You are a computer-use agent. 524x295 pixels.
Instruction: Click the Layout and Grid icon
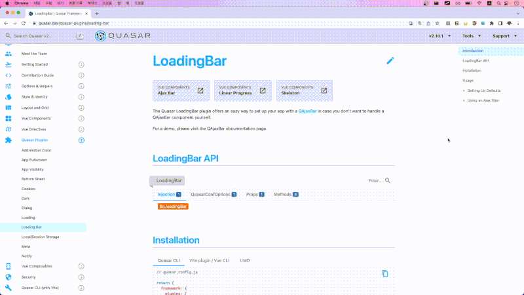pyautogui.click(x=9, y=108)
